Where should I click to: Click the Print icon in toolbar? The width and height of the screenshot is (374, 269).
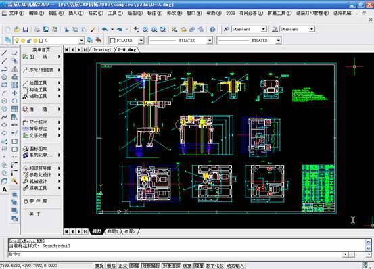tap(37, 30)
